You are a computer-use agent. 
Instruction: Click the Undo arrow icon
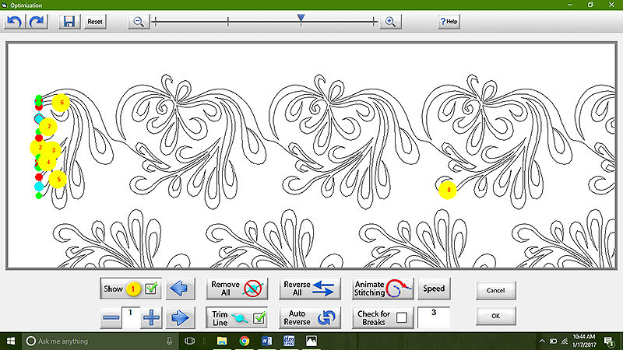14,22
